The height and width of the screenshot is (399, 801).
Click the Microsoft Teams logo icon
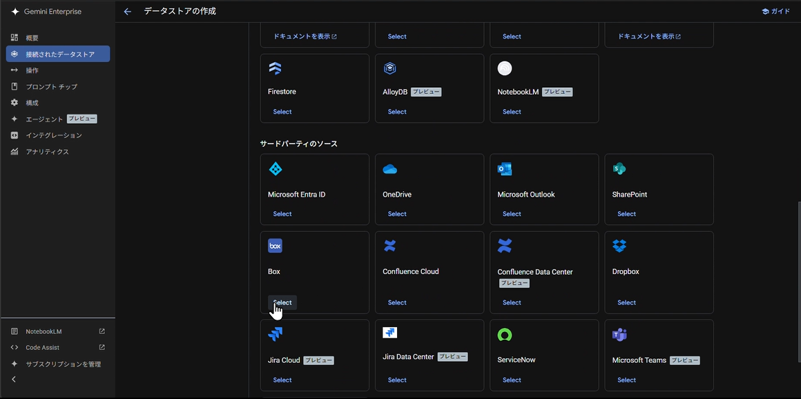(619, 335)
